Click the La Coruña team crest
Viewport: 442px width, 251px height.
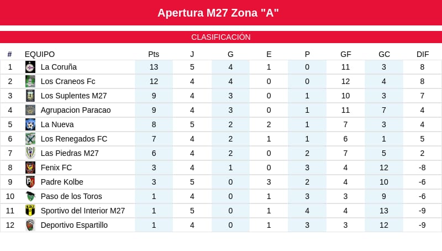pos(30,67)
